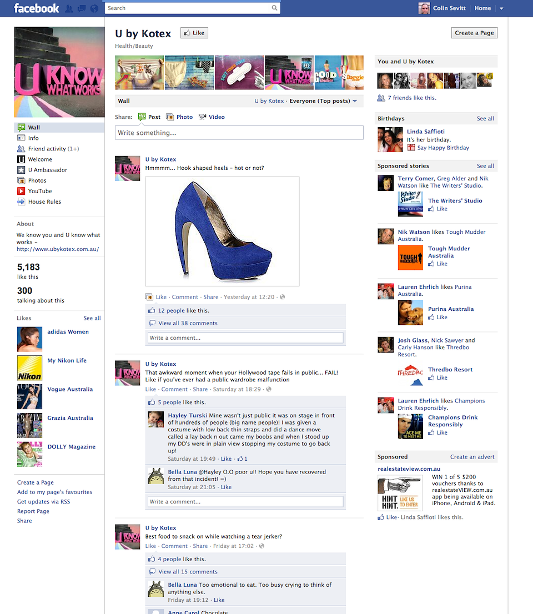Click comment field under the heels post
The height and width of the screenshot is (614, 533).
[x=245, y=338]
